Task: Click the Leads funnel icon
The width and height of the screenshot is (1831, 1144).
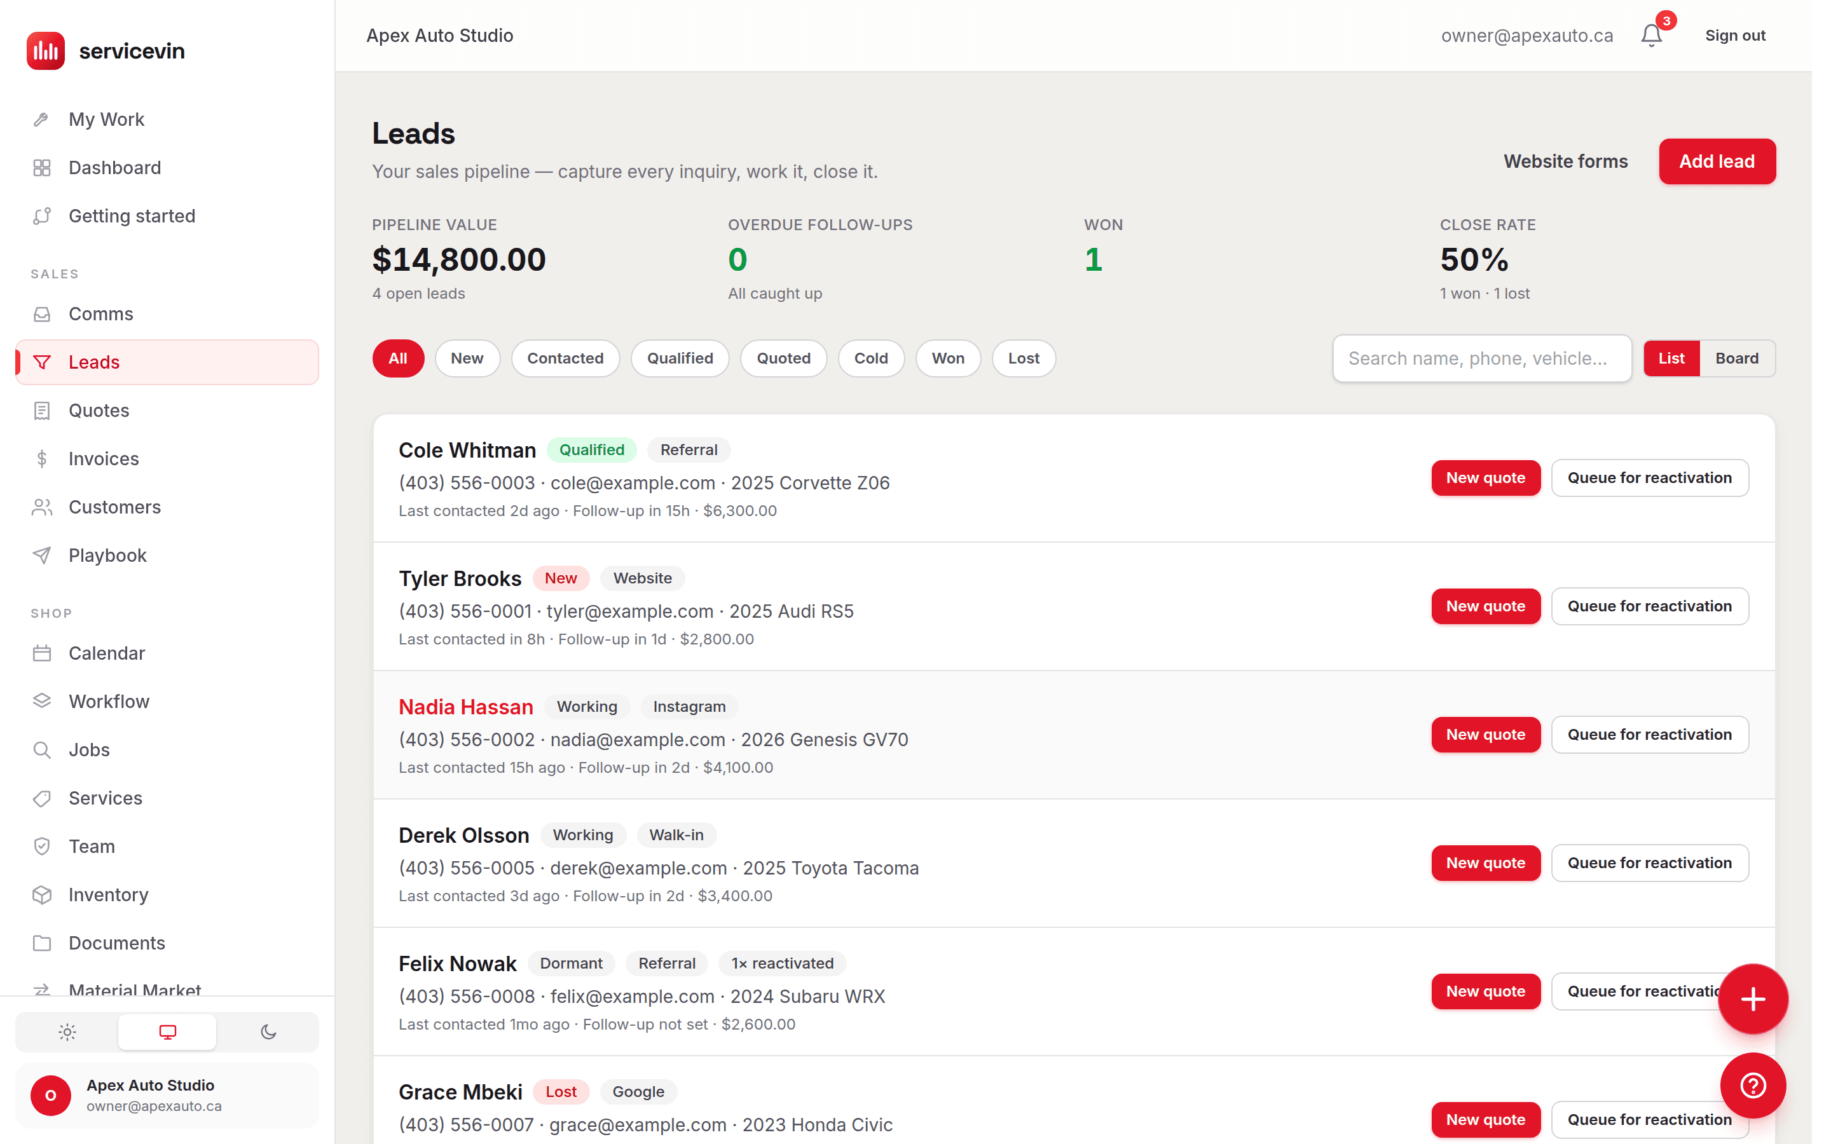Action: tap(41, 362)
